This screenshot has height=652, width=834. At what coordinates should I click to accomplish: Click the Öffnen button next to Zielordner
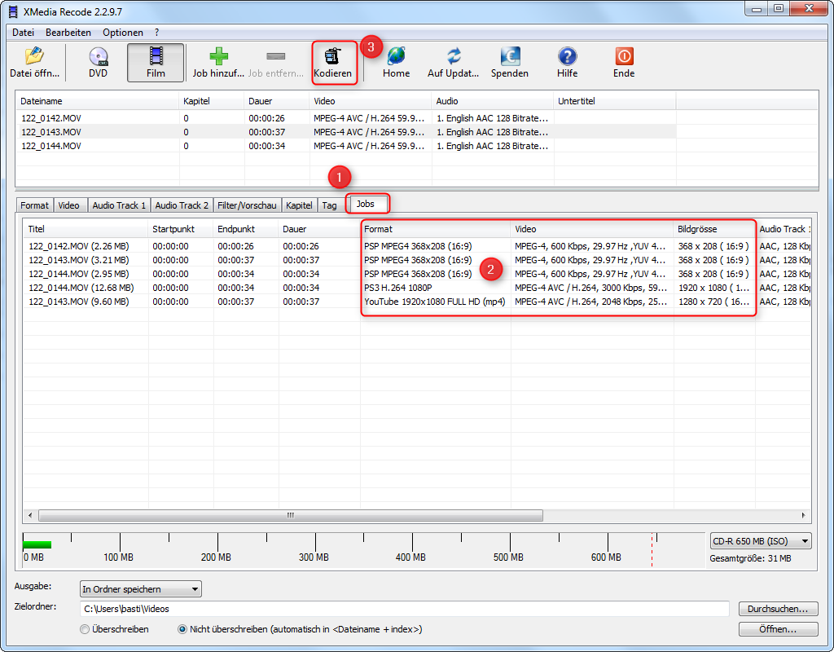click(778, 629)
